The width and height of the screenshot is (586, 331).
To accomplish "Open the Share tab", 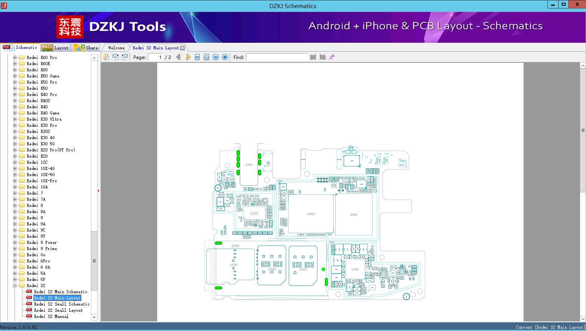I will pos(86,48).
